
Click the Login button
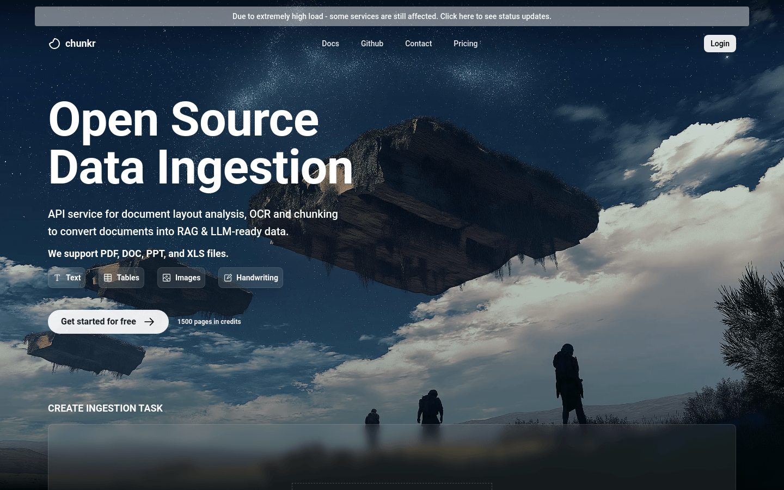[x=720, y=44]
